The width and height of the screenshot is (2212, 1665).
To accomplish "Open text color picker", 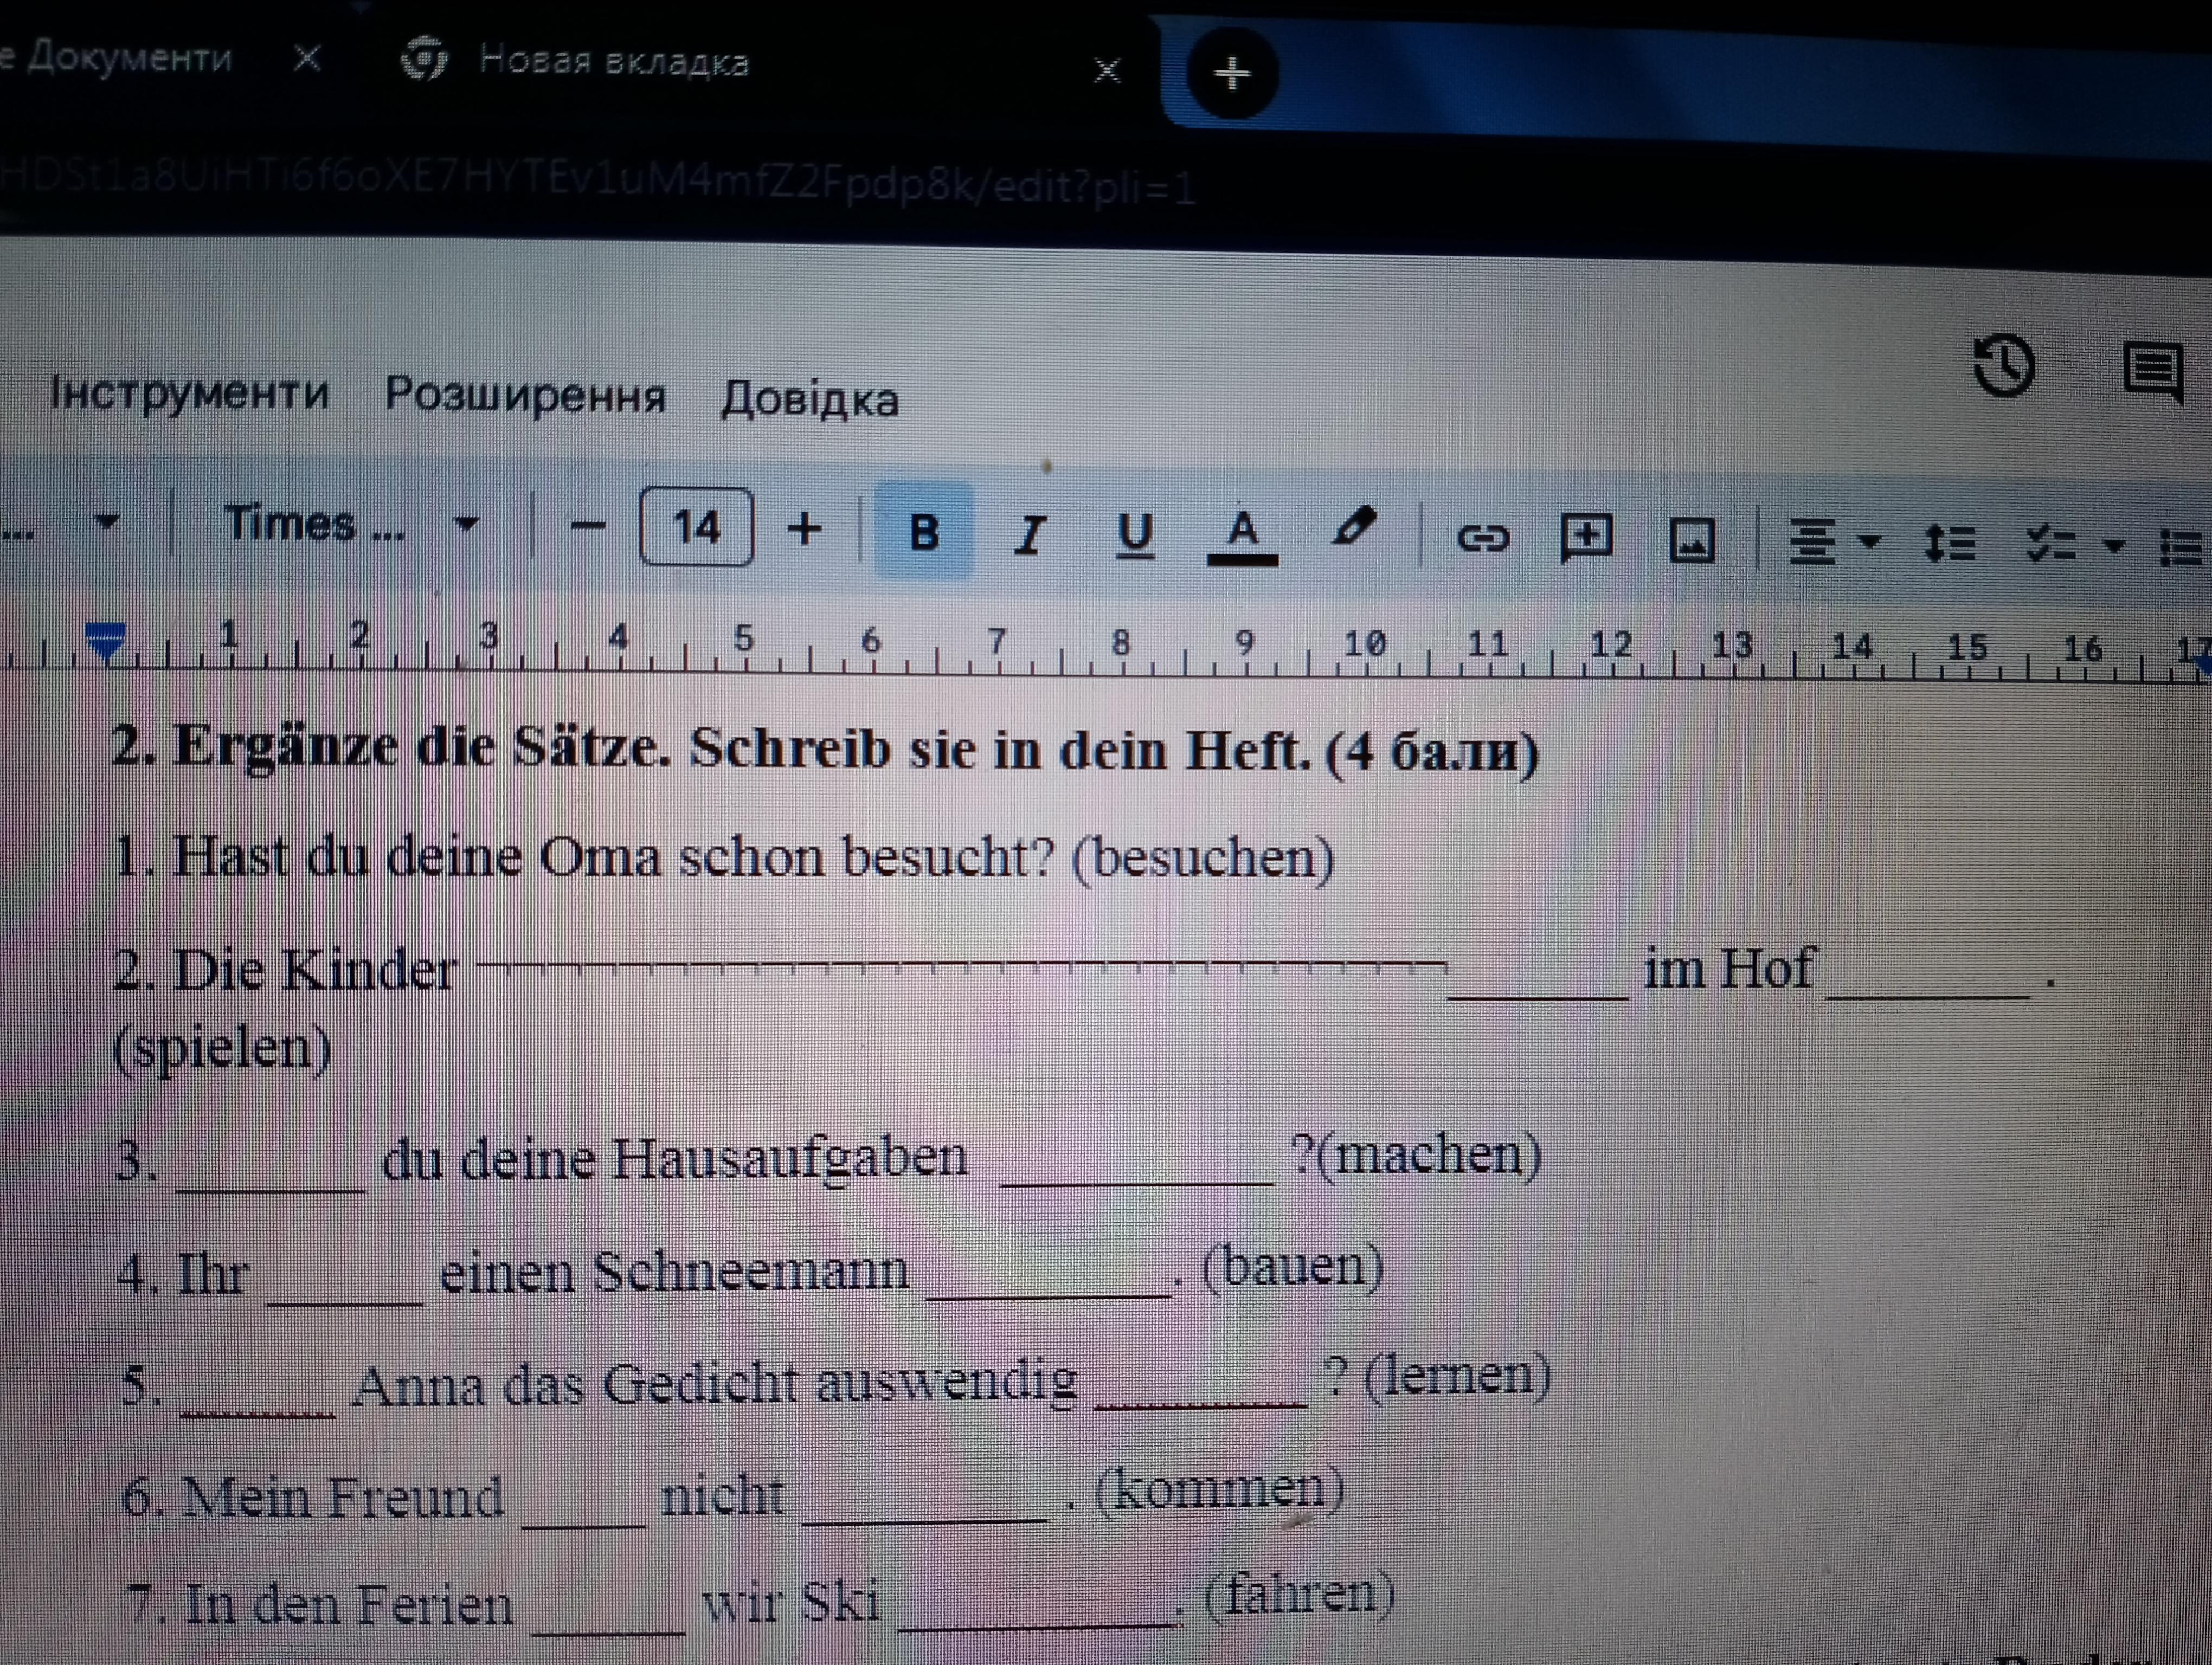I will (1242, 534).
